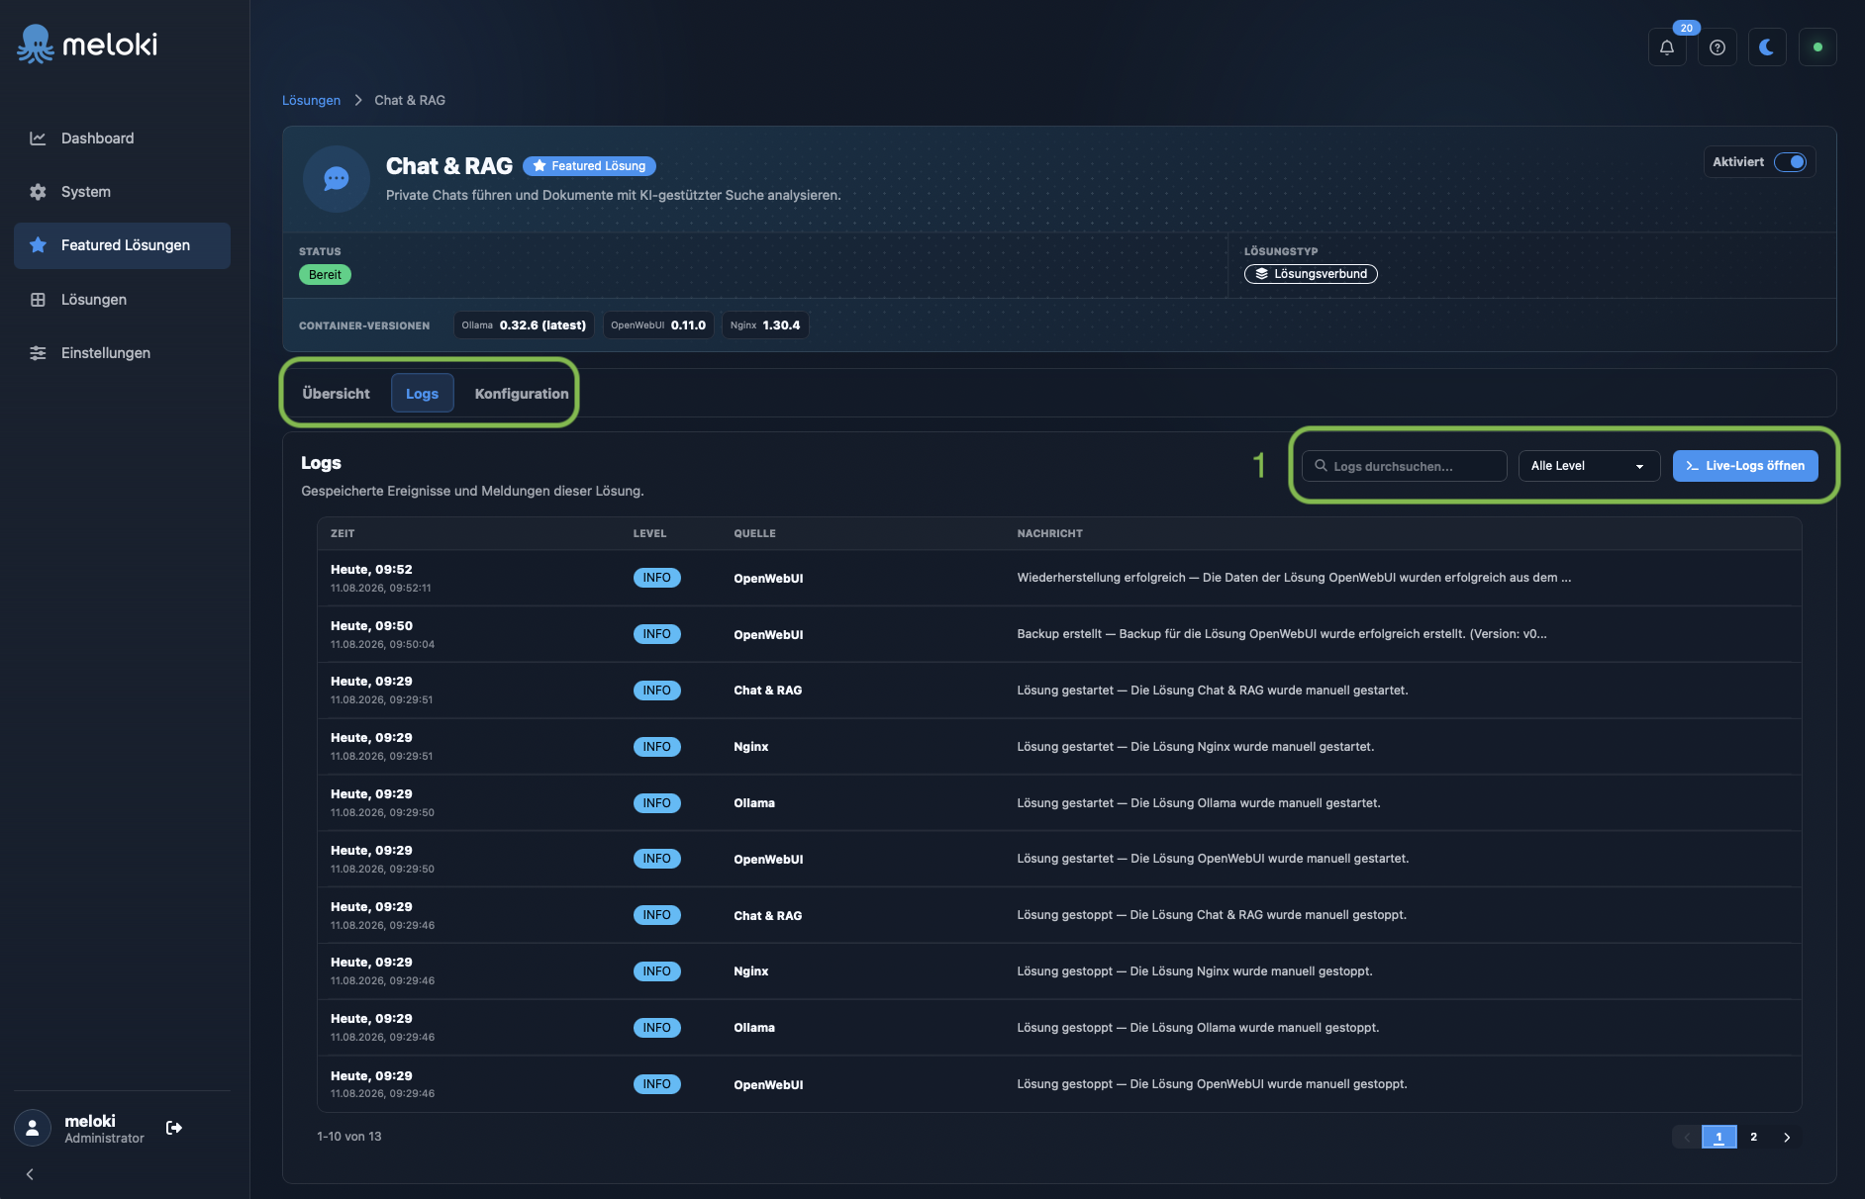Open System in the sidebar
1865x1199 pixels.
coord(122,192)
